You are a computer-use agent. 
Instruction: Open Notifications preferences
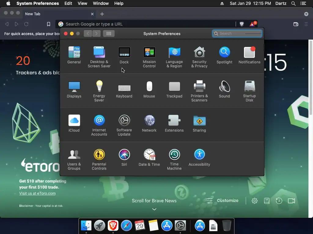(249, 55)
